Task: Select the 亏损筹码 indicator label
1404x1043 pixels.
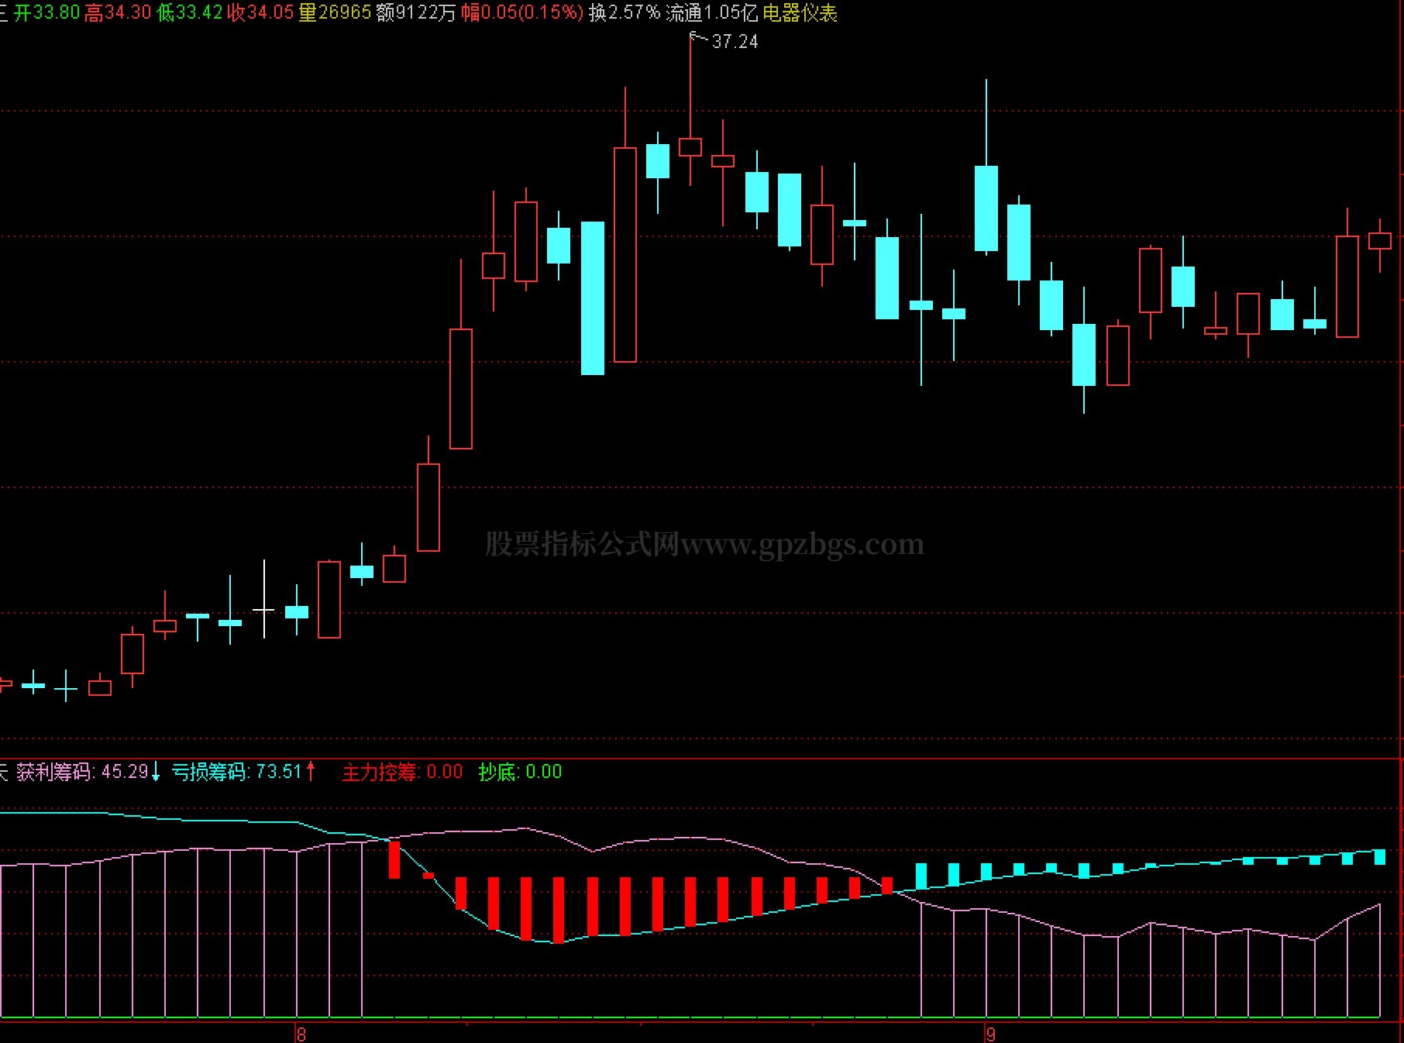Action: 209,772
